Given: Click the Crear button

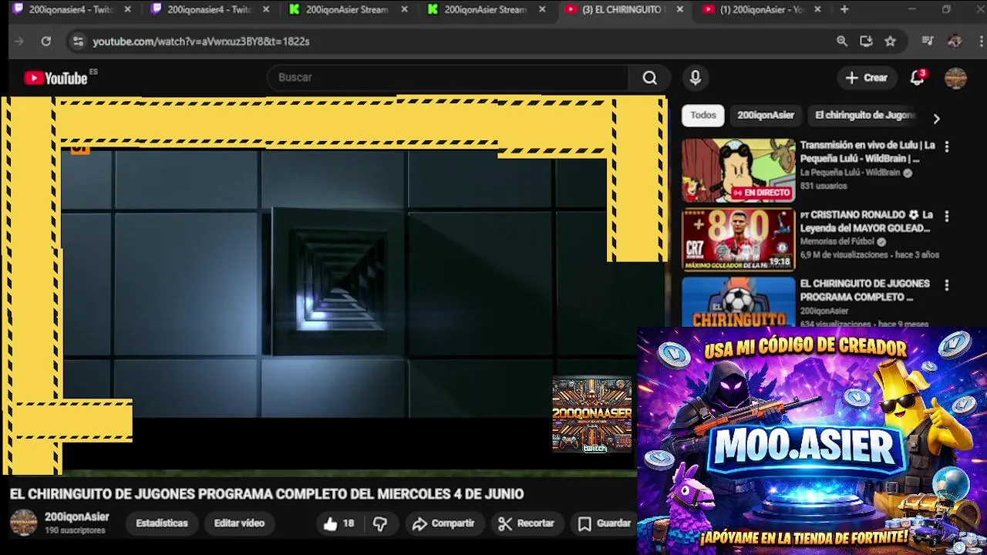Looking at the screenshot, I should pyautogui.click(x=867, y=78).
